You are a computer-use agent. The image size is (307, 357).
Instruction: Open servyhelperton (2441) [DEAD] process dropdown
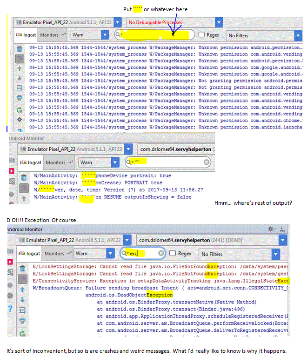click(212, 240)
